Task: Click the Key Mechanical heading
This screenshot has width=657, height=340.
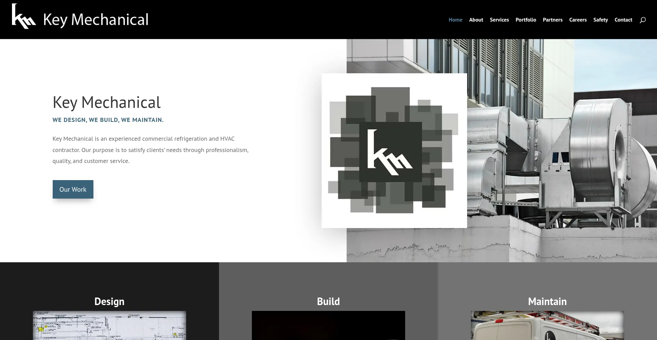Action: coord(106,102)
